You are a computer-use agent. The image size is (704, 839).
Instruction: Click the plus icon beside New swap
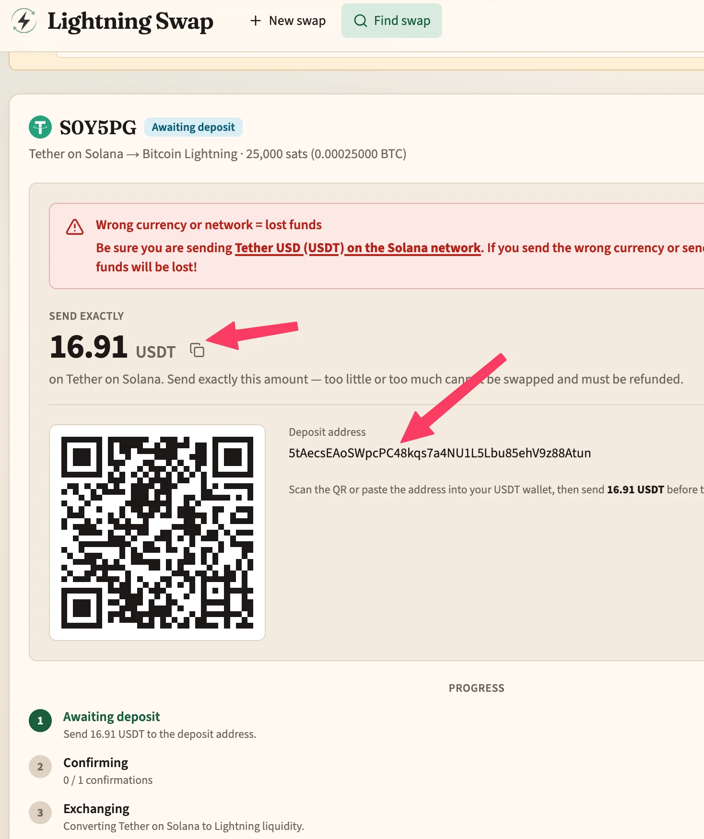tap(256, 21)
